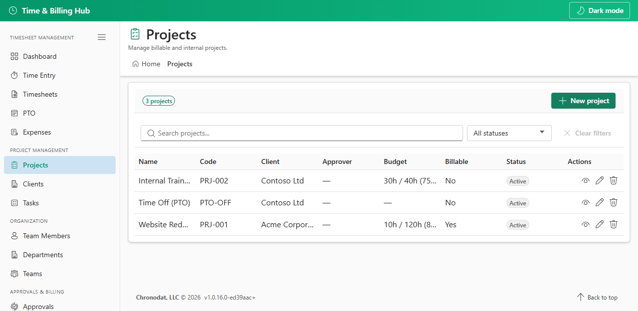
Task: Edit the PRJ-002 project with pencil icon
Action: (x=600, y=180)
